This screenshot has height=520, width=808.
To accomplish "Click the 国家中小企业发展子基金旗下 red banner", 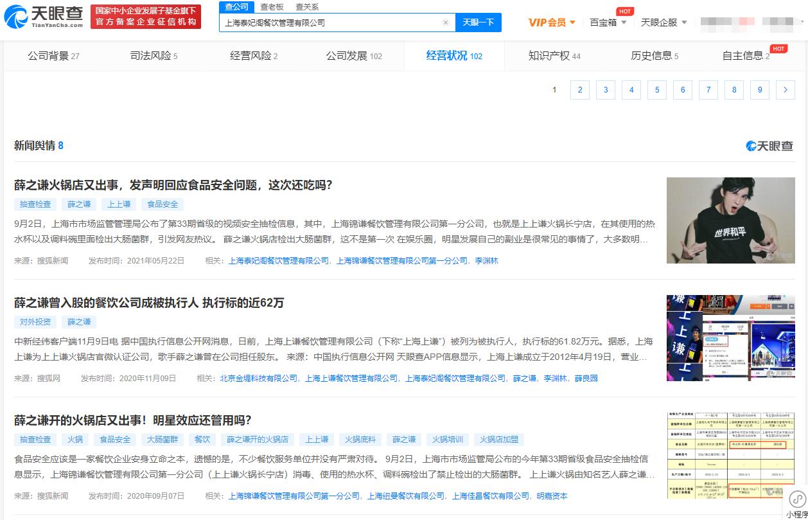I will tap(146, 17).
